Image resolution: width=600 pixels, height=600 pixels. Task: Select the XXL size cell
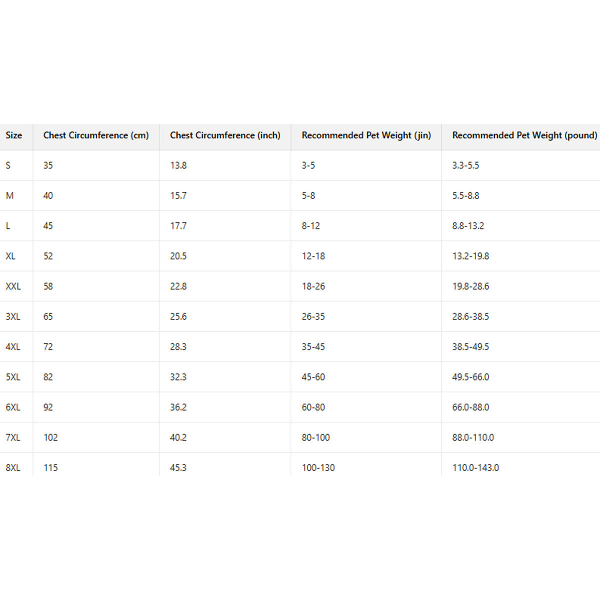point(13,286)
